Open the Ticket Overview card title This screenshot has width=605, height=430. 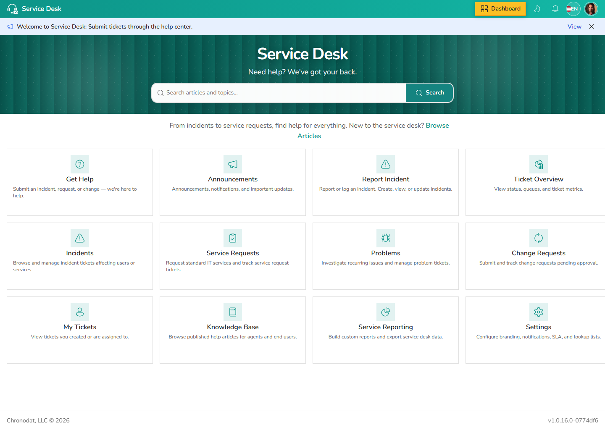point(539,179)
